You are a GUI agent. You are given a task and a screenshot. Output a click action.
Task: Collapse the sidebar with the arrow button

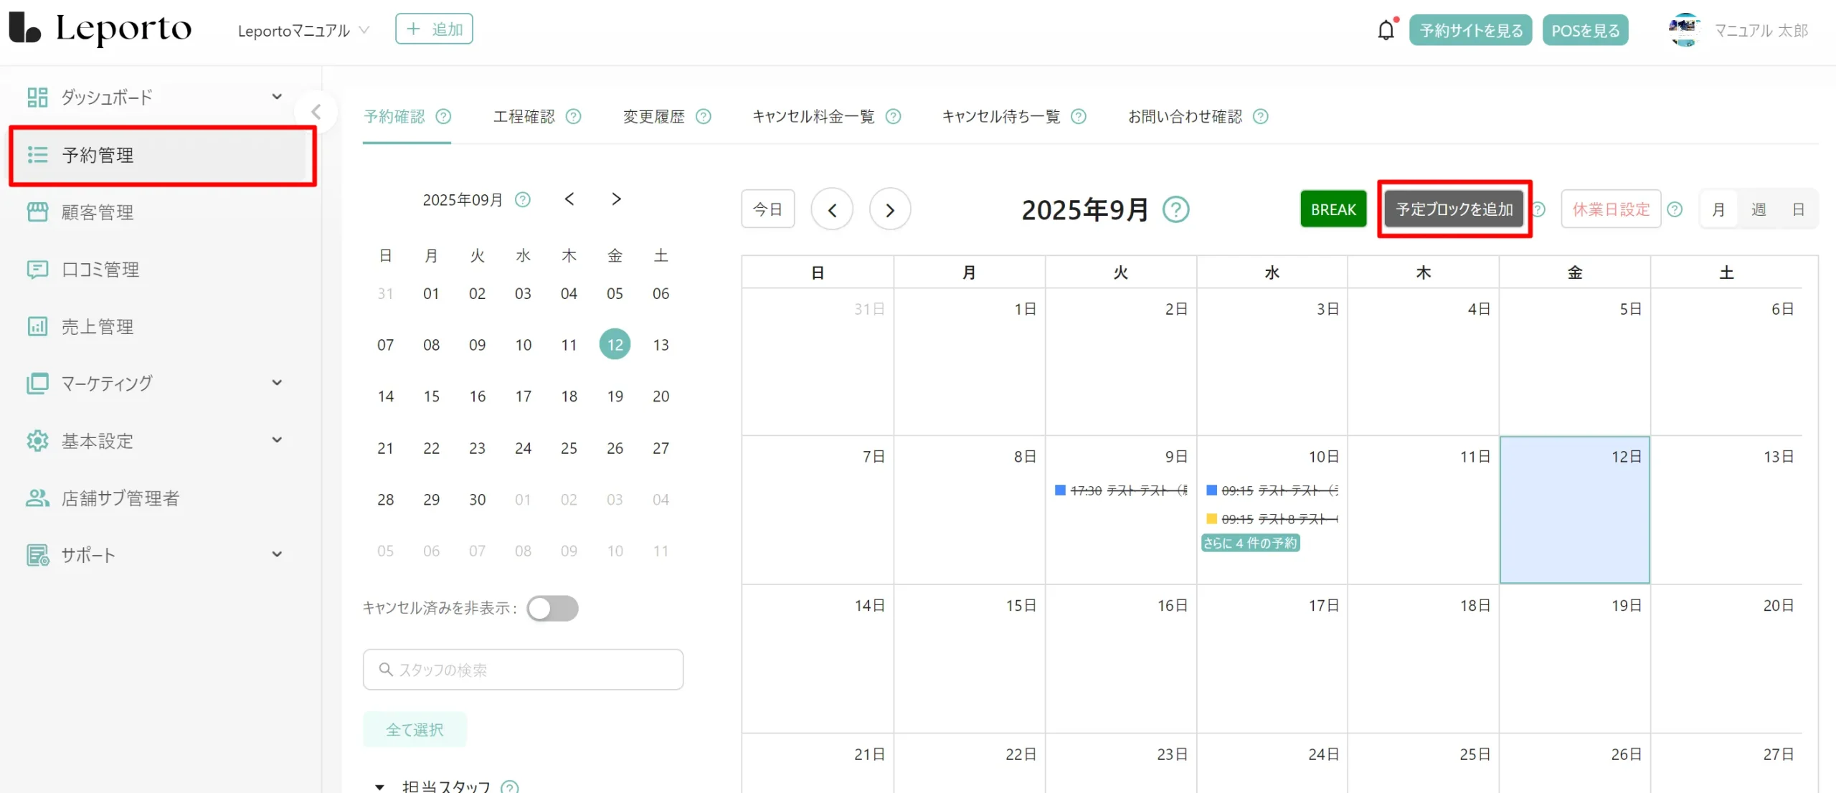(316, 112)
